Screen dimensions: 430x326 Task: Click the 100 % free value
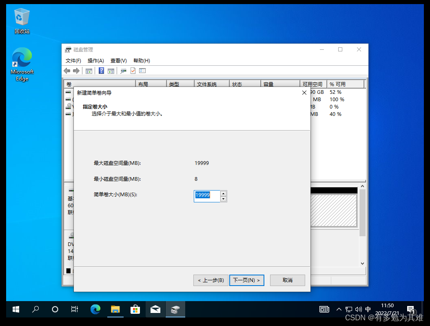(x=337, y=100)
